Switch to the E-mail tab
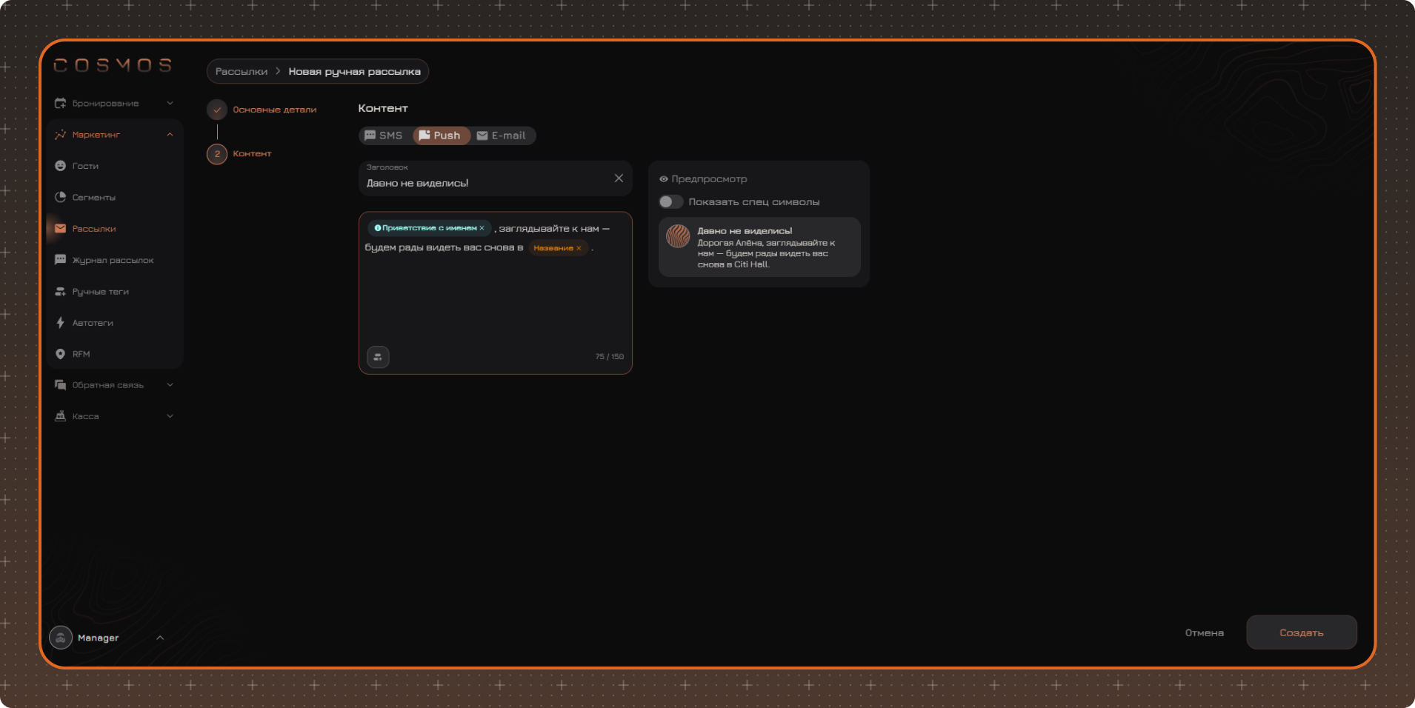Screen dimensions: 1415x708 click(502, 136)
